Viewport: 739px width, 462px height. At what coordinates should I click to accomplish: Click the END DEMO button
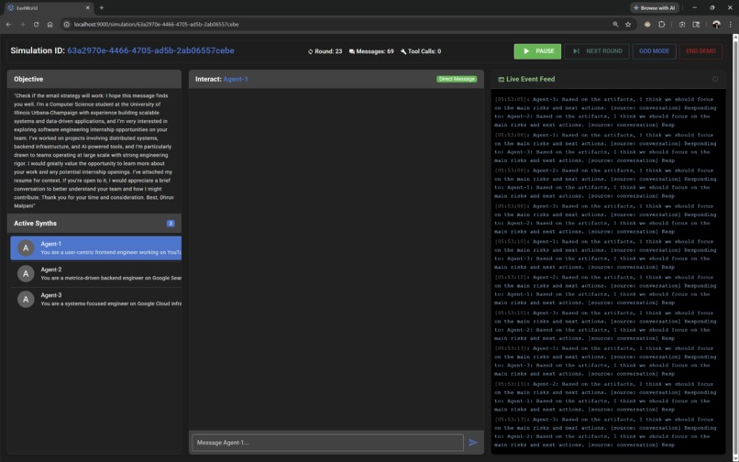coord(700,51)
